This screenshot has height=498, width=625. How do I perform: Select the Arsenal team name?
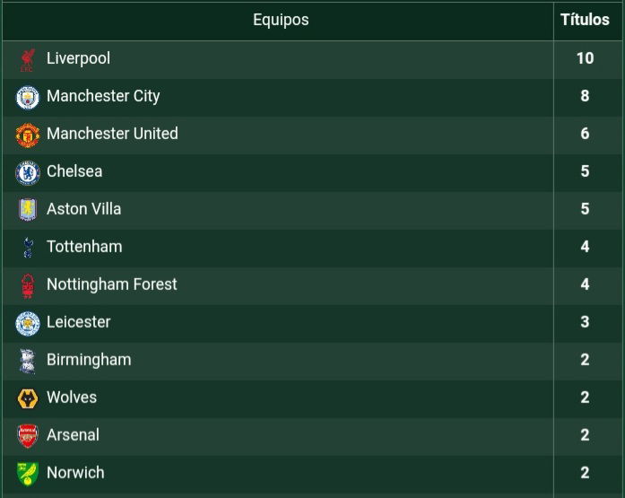(x=73, y=435)
